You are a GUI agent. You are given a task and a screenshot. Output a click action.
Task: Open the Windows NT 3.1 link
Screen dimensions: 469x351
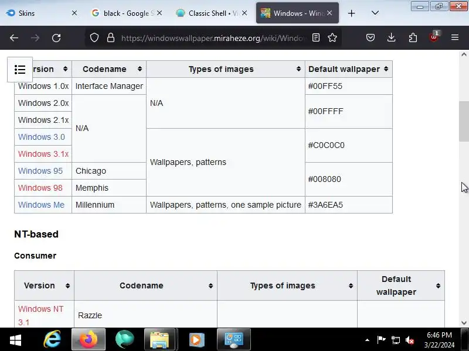(x=40, y=315)
